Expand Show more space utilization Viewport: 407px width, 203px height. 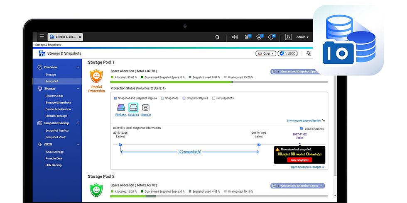[306, 121]
